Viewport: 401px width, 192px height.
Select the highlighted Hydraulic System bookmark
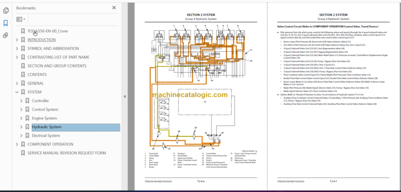coord(76,128)
